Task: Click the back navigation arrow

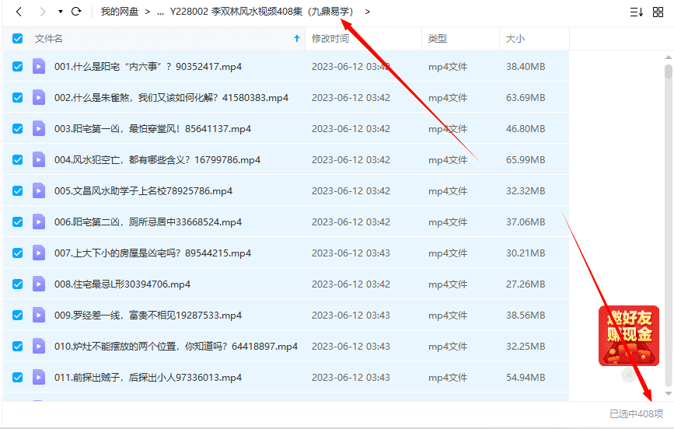Action: (19, 12)
